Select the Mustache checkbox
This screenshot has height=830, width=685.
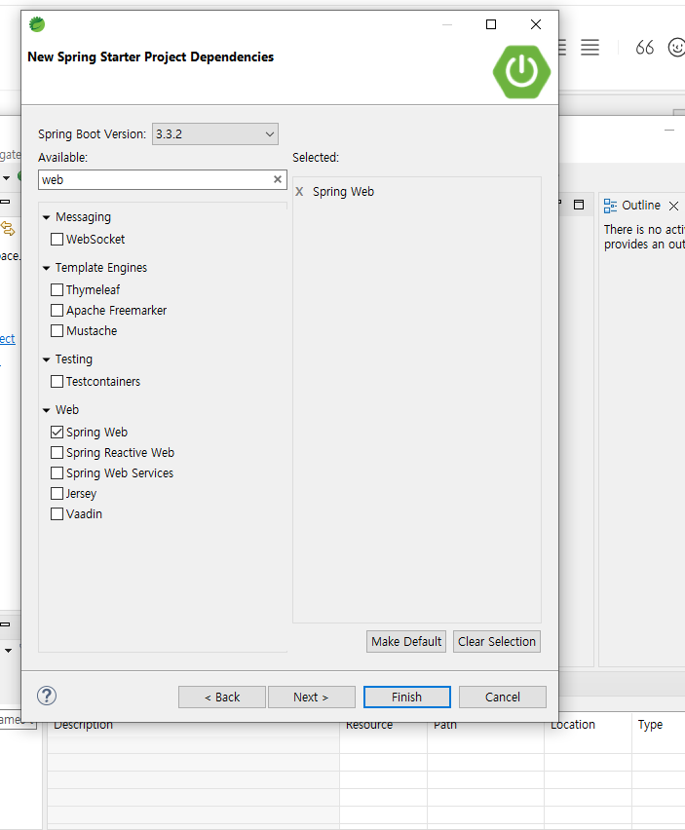tap(57, 331)
